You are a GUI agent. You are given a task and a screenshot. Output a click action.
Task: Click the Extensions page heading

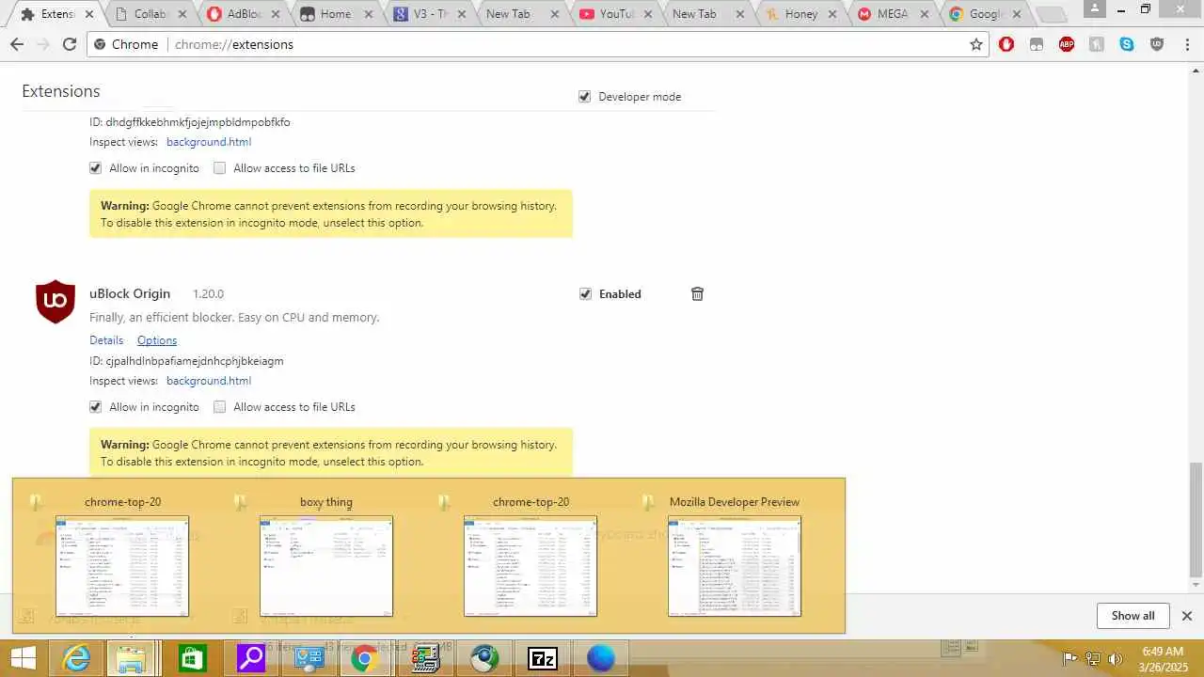(61, 91)
